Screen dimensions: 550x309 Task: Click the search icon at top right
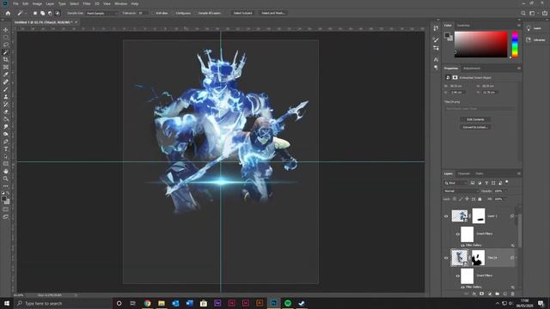523,13
